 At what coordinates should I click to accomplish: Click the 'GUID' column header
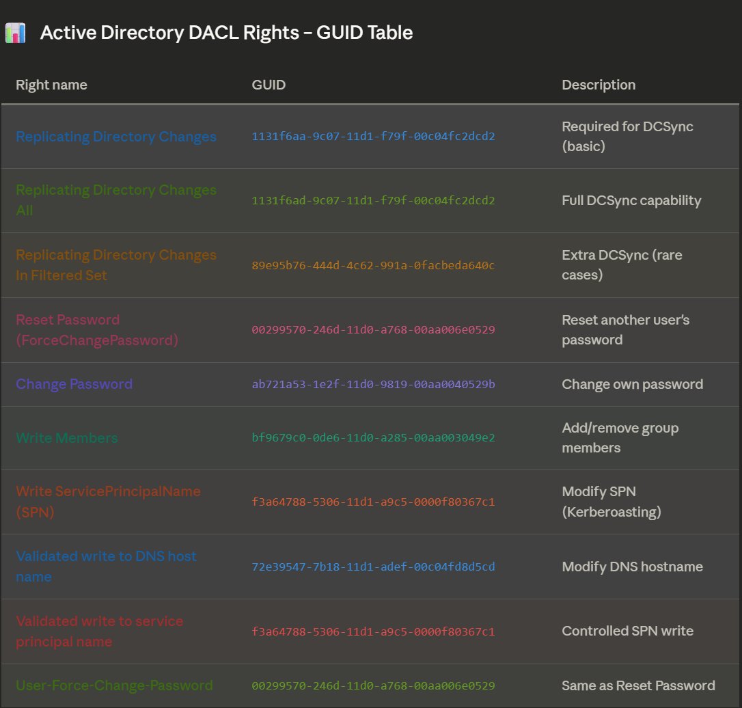(x=269, y=85)
